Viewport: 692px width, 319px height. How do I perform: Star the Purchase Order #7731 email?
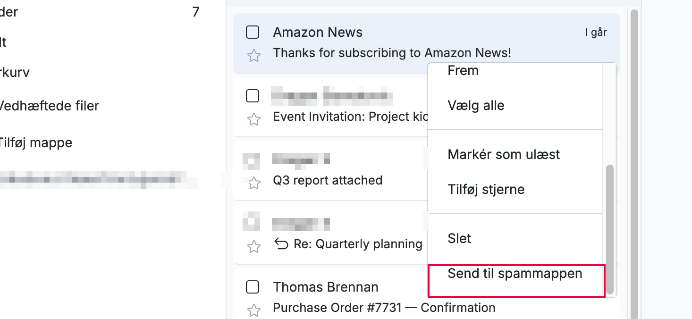pyautogui.click(x=254, y=310)
